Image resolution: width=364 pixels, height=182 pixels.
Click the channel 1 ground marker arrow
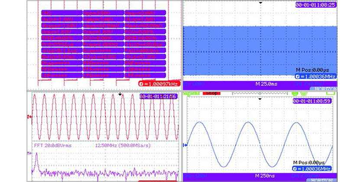pyautogui.click(x=185, y=145)
